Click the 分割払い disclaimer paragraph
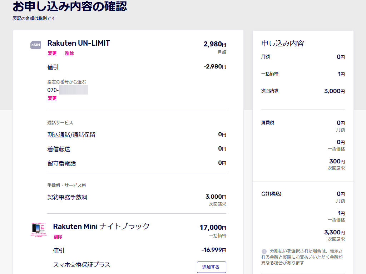The height and width of the screenshot is (274, 366). 302,257
